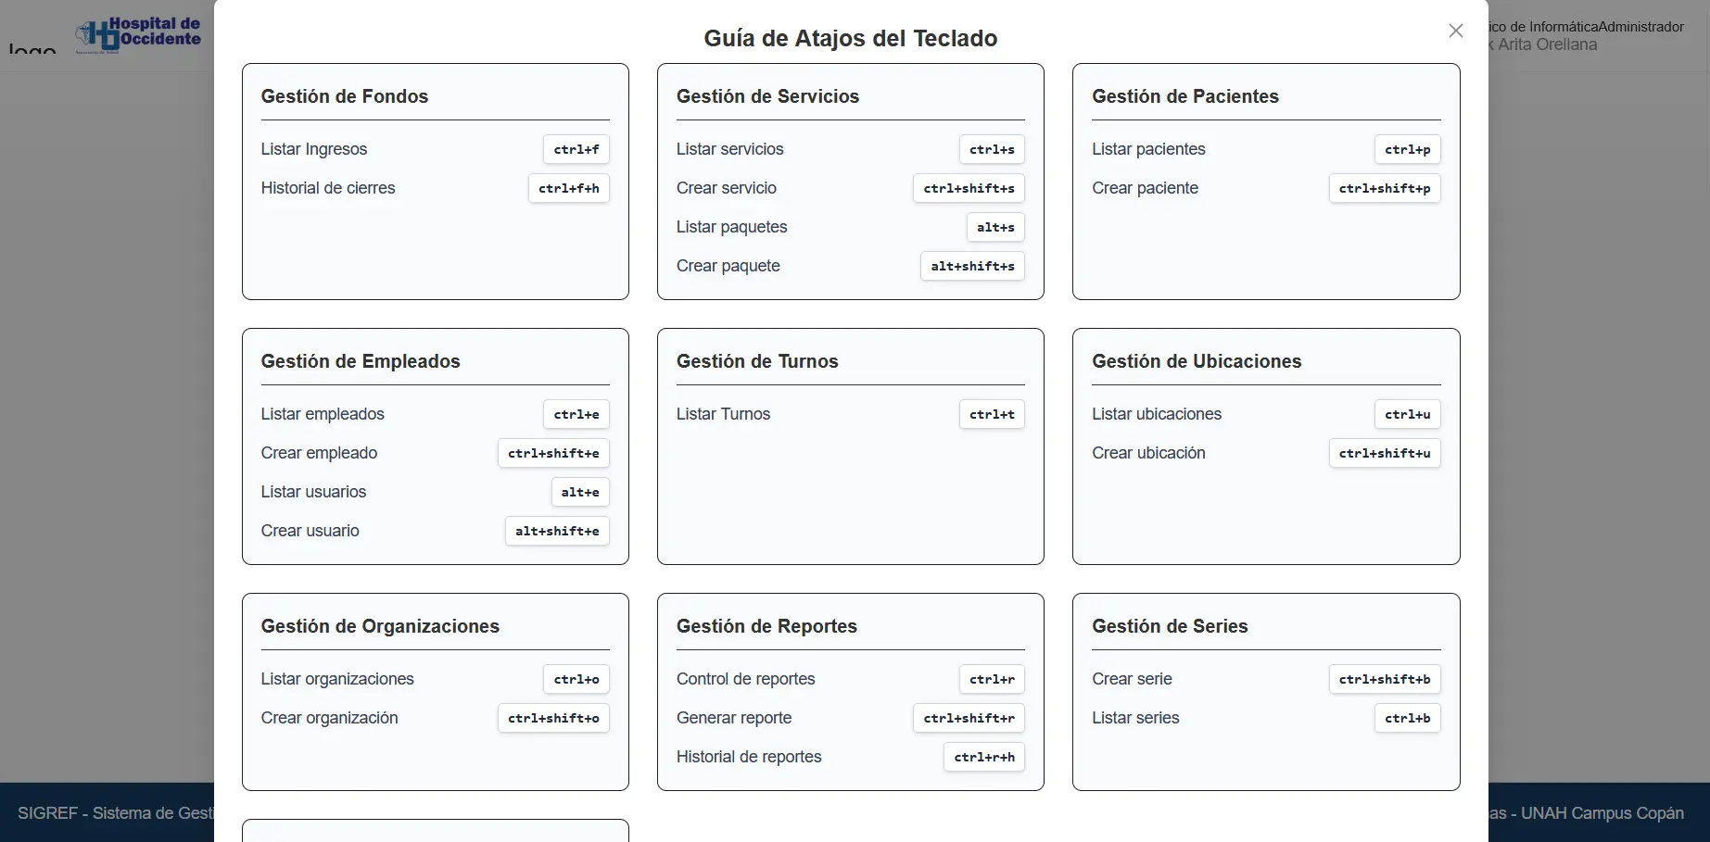Image resolution: width=1710 pixels, height=842 pixels.
Task: Select the ctrl+u Listar ubicaciones badge
Action: click(1407, 414)
